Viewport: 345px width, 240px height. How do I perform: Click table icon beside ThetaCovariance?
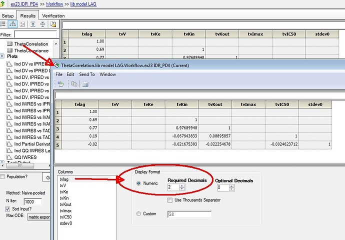tap(9, 50)
